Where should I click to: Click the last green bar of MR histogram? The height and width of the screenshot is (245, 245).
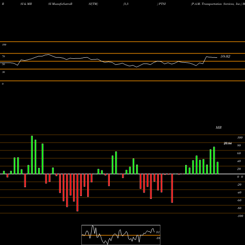218,168
